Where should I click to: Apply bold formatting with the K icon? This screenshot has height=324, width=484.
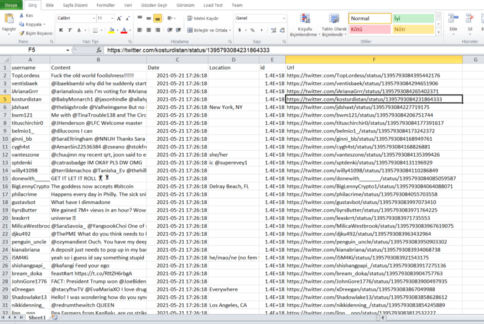(x=61, y=30)
